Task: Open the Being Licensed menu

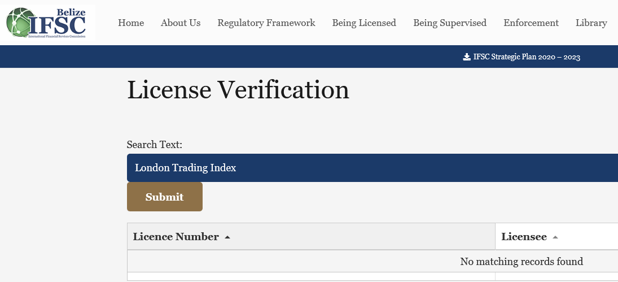Action: (364, 23)
